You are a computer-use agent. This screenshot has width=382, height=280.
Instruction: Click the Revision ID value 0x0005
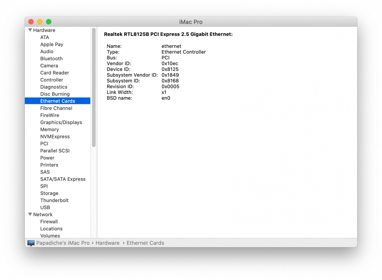[x=170, y=86]
